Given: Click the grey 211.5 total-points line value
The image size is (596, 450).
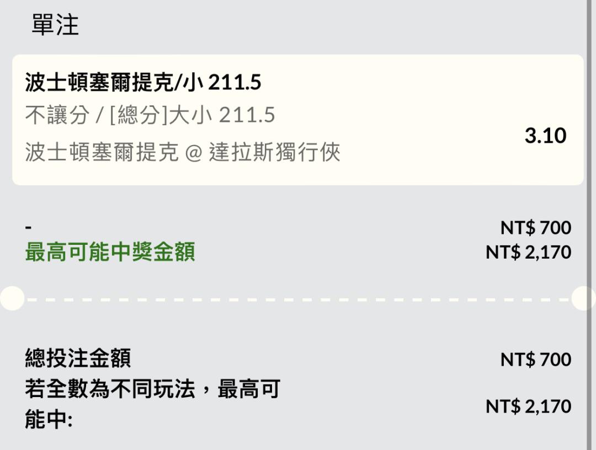Looking at the screenshot, I should (247, 115).
